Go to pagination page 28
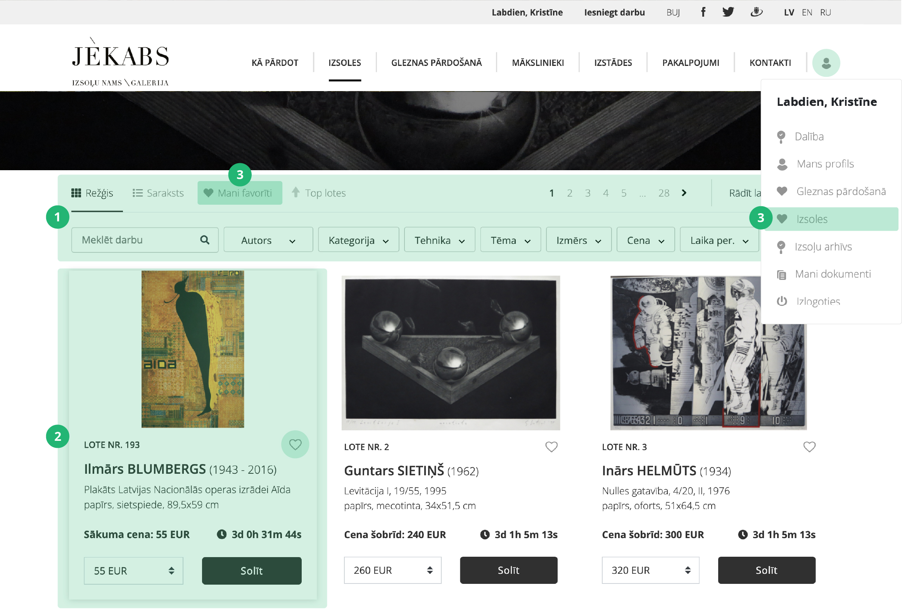 pos(664,193)
